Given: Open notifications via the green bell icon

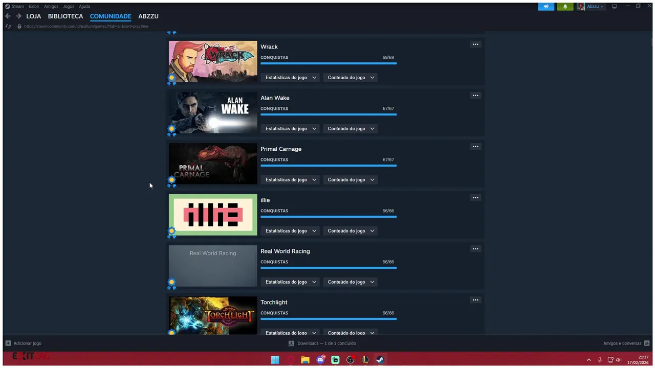Looking at the screenshot, I should tap(565, 7).
